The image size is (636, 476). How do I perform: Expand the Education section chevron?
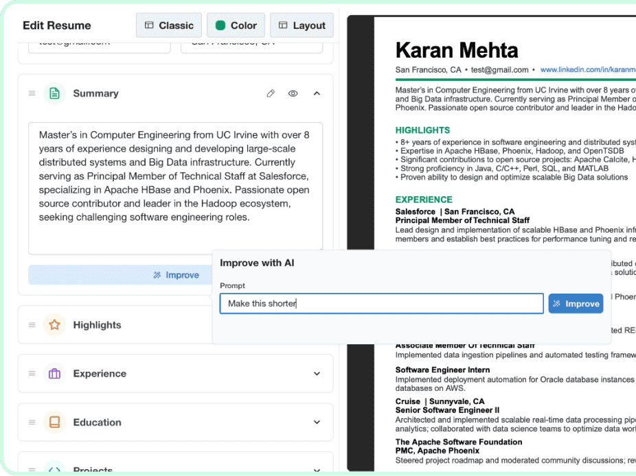pyautogui.click(x=317, y=422)
